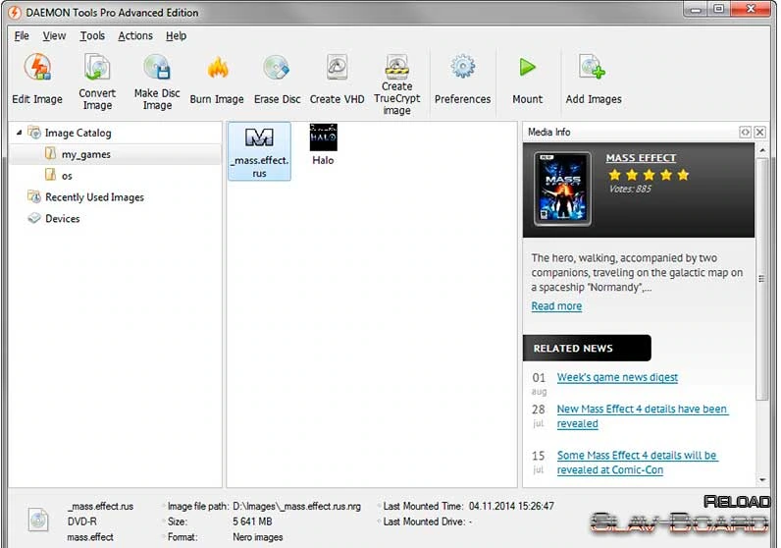The height and width of the screenshot is (548, 781).
Task: Click the Votes: 885 text
Action: (630, 189)
